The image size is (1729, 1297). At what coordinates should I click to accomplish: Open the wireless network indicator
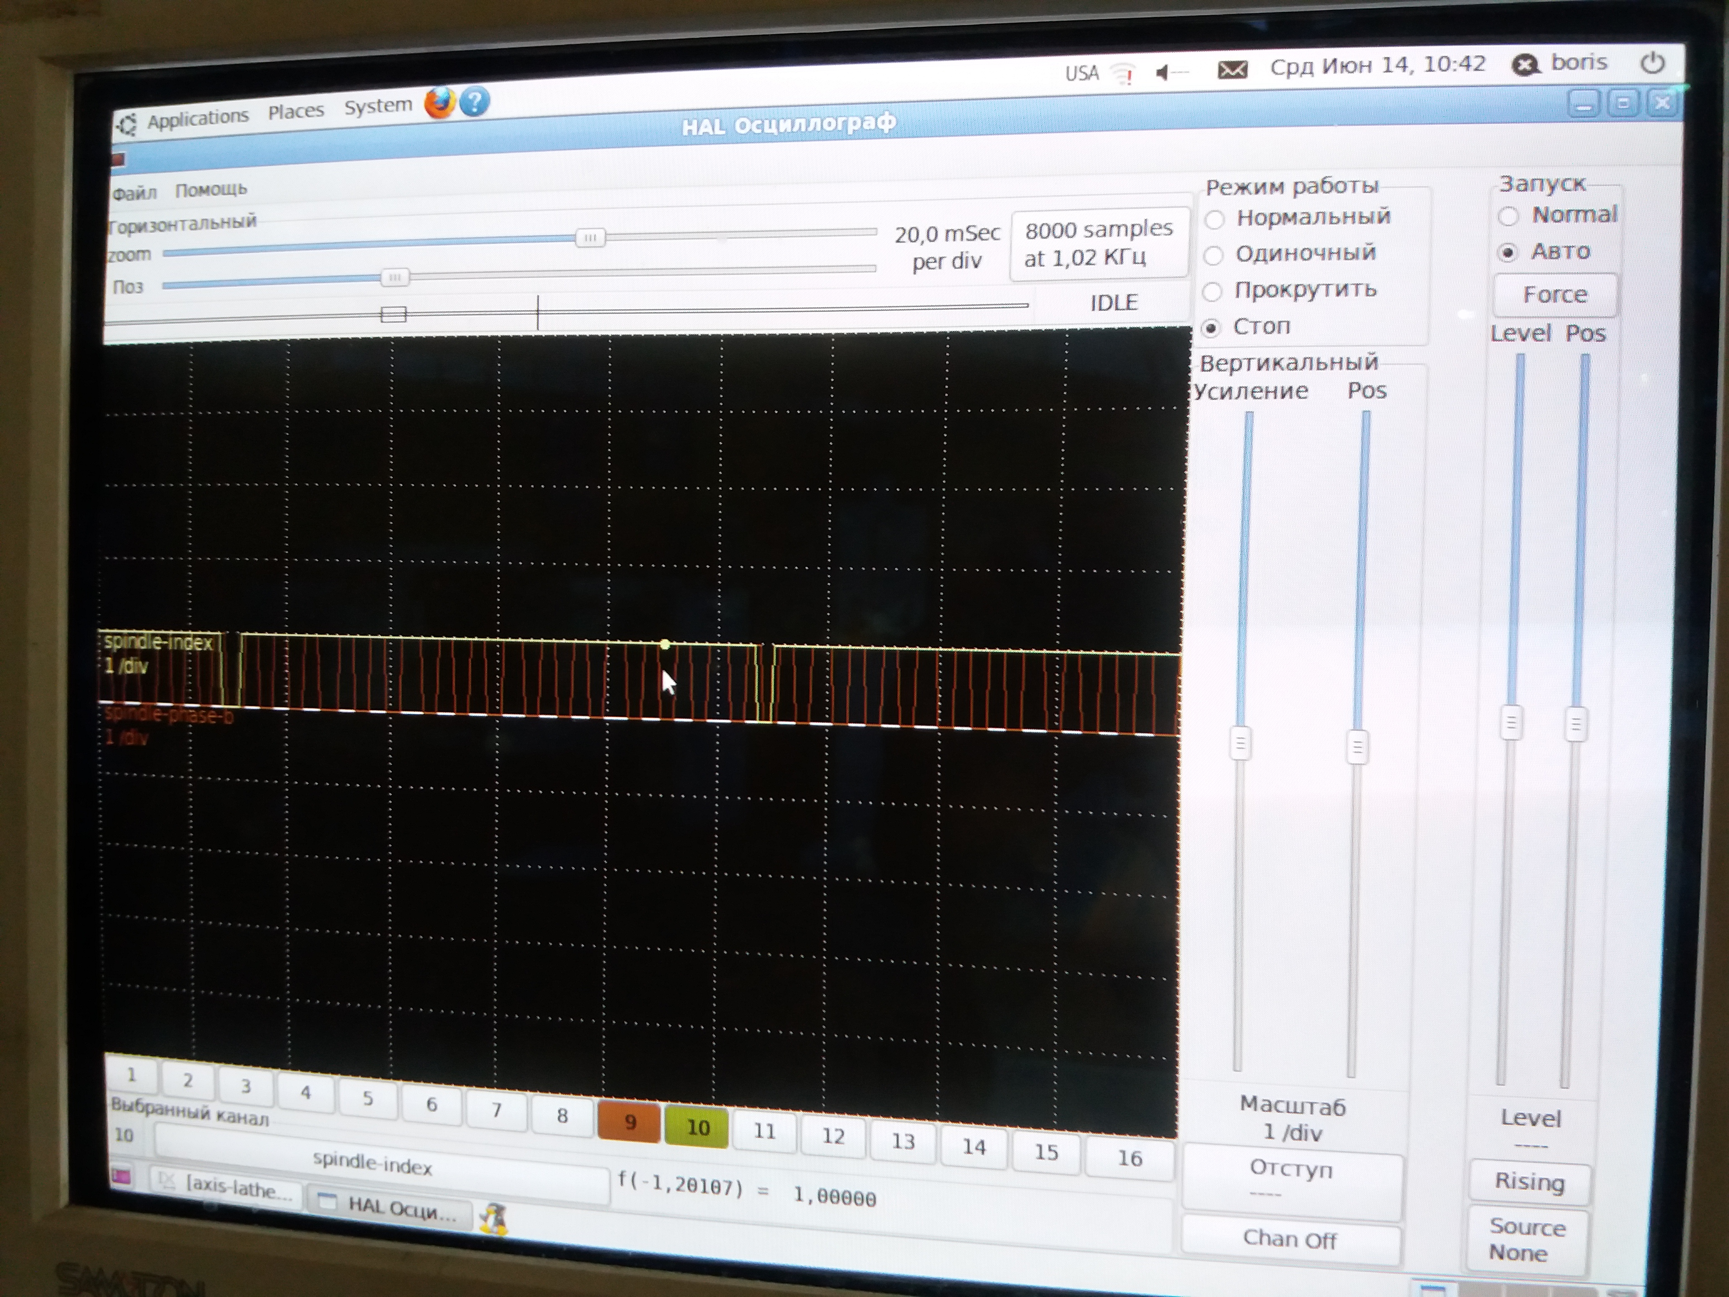pos(1124,74)
